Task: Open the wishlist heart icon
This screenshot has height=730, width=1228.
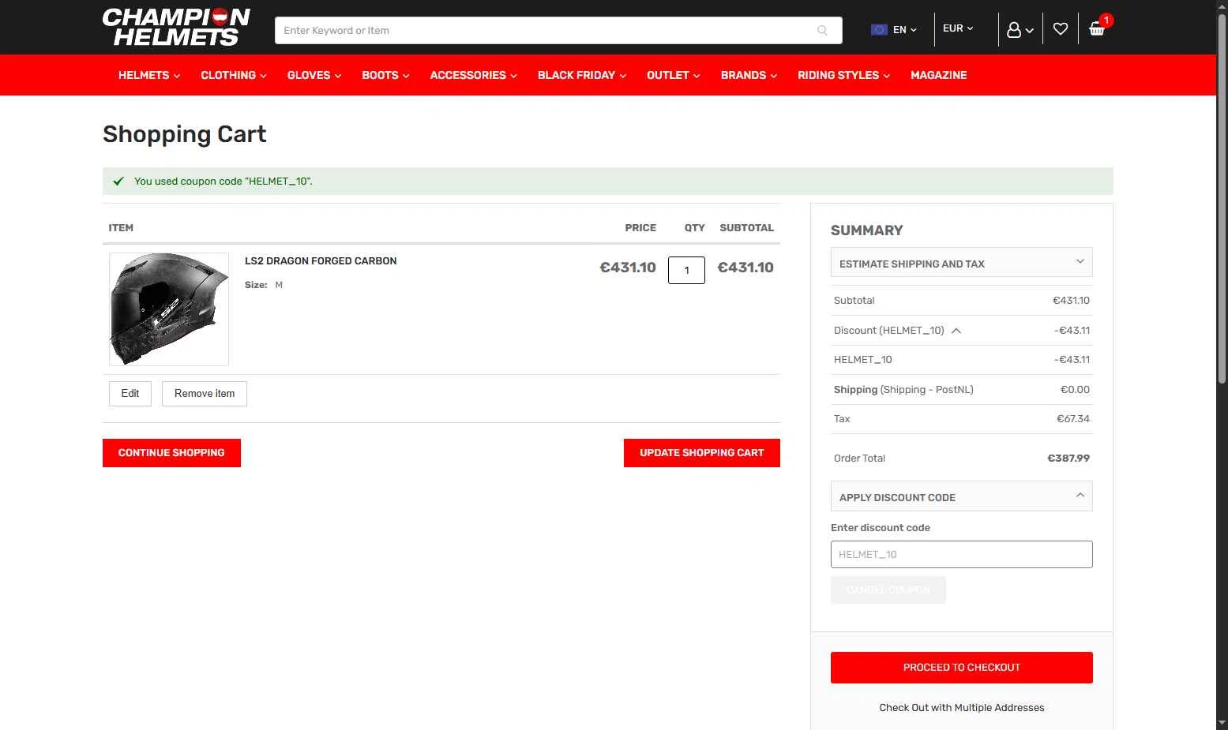Action: click(1061, 29)
